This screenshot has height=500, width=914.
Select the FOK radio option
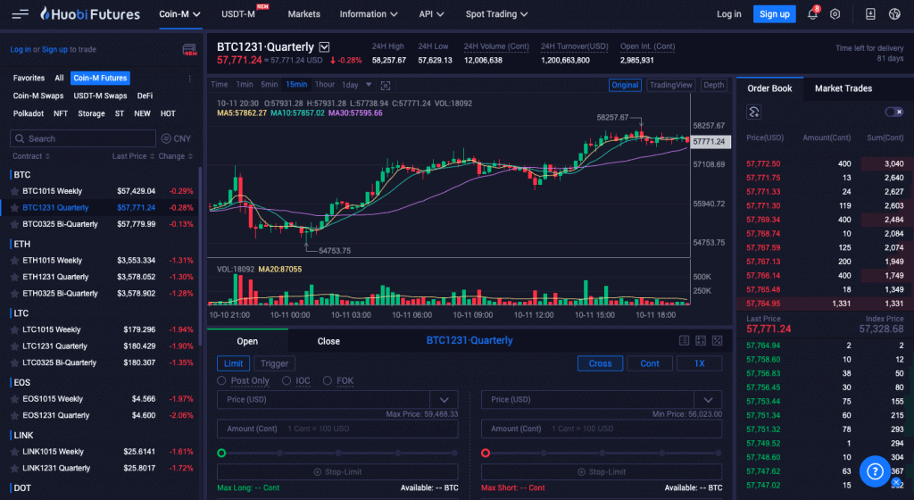pyautogui.click(x=327, y=380)
